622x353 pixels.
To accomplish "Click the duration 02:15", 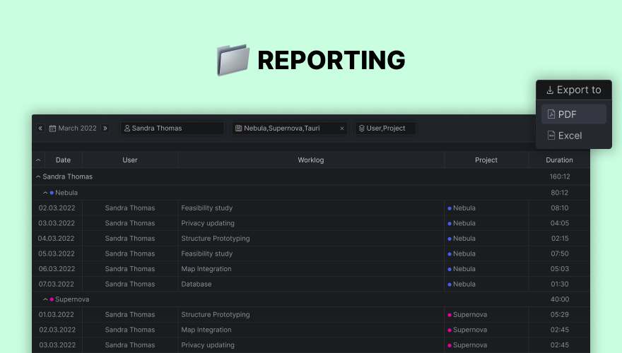I will coord(560,239).
